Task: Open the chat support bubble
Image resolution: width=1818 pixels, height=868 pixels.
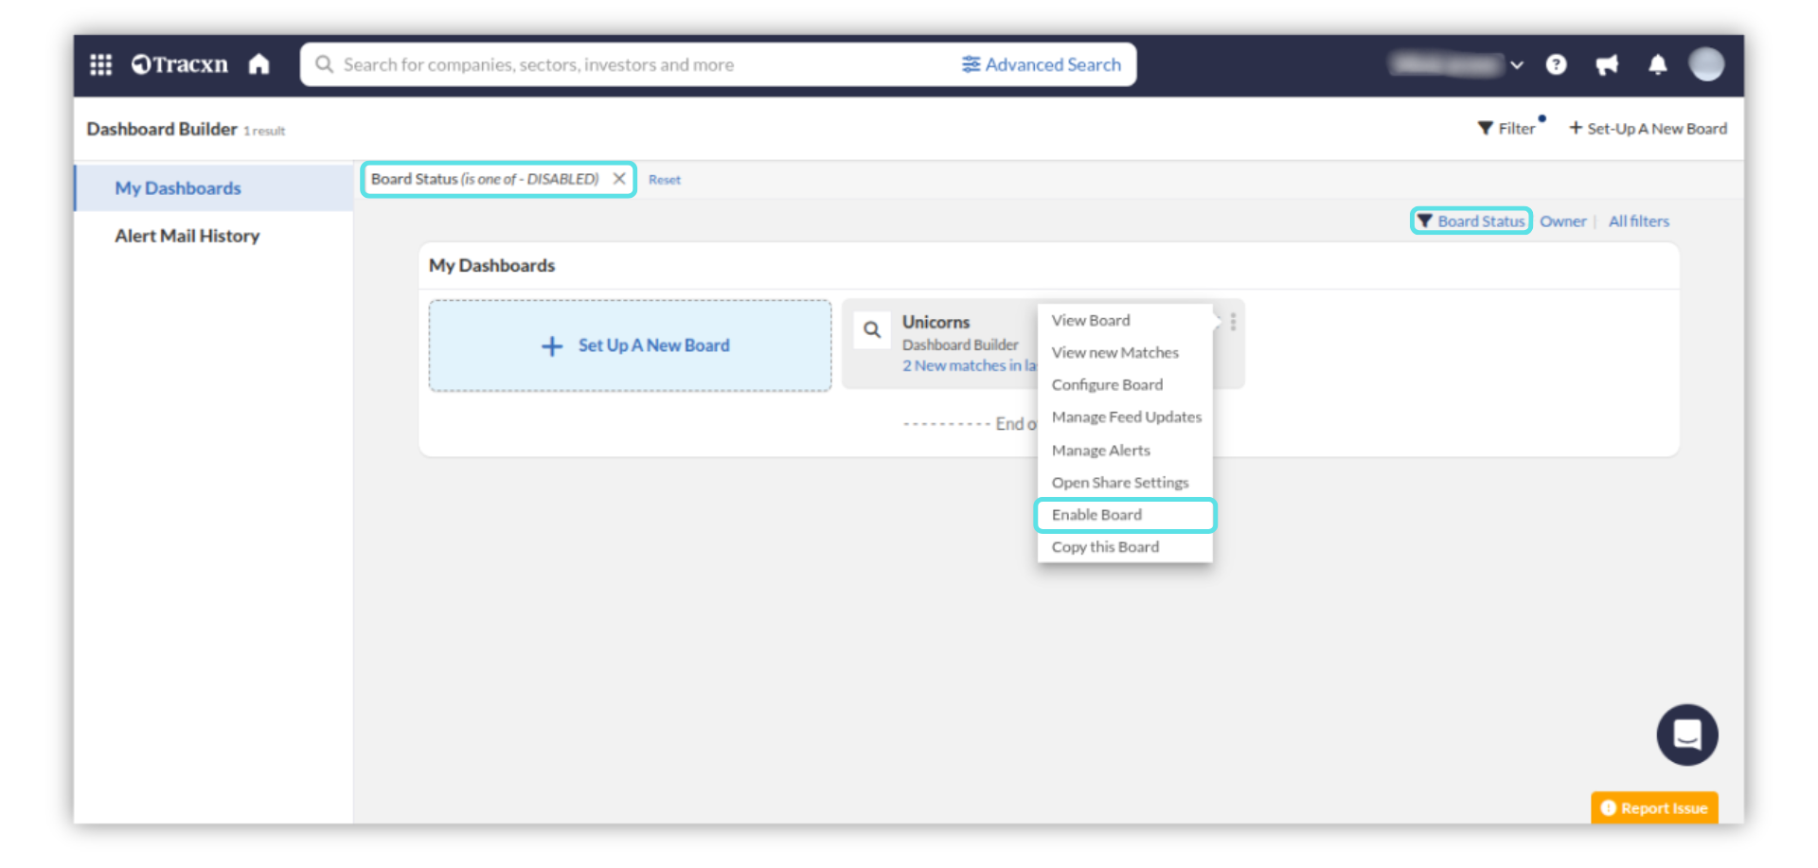Action: point(1686,735)
